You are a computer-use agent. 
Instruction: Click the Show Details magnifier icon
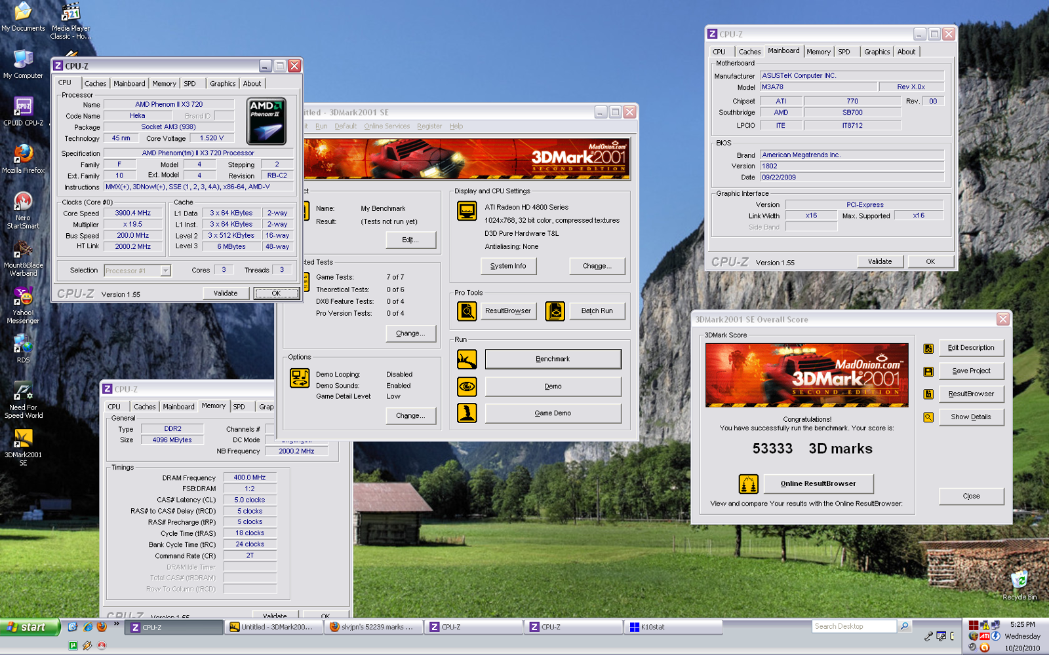(x=928, y=417)
